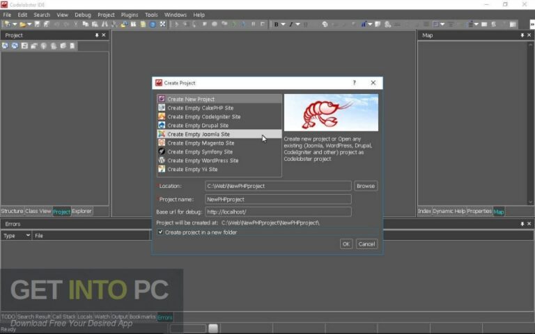Open the Type column dropdown in Errors panel

click(x=28, y=235)
